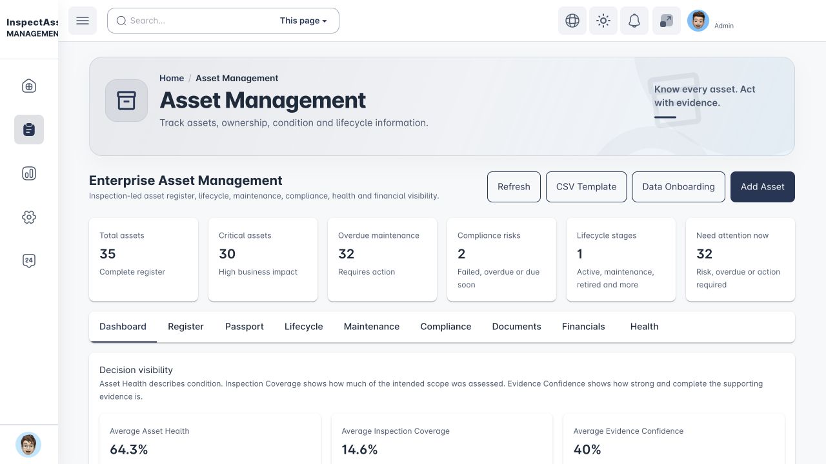Click the Overdue maintenance card
The height and width of the screenshot is (464, 826).
tap(382, 259)
